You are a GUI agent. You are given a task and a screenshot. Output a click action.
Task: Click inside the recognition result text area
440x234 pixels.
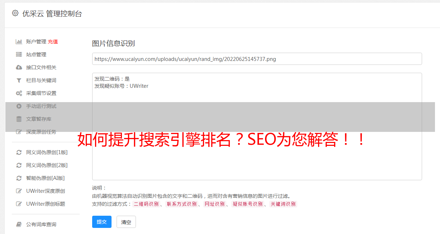tap(257, 126)
